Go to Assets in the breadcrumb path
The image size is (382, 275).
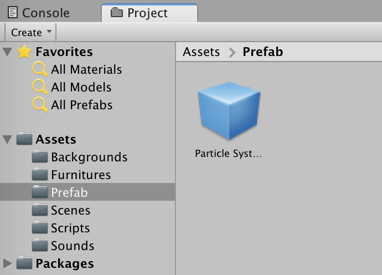pyautogui.click(x=201, y=52)
